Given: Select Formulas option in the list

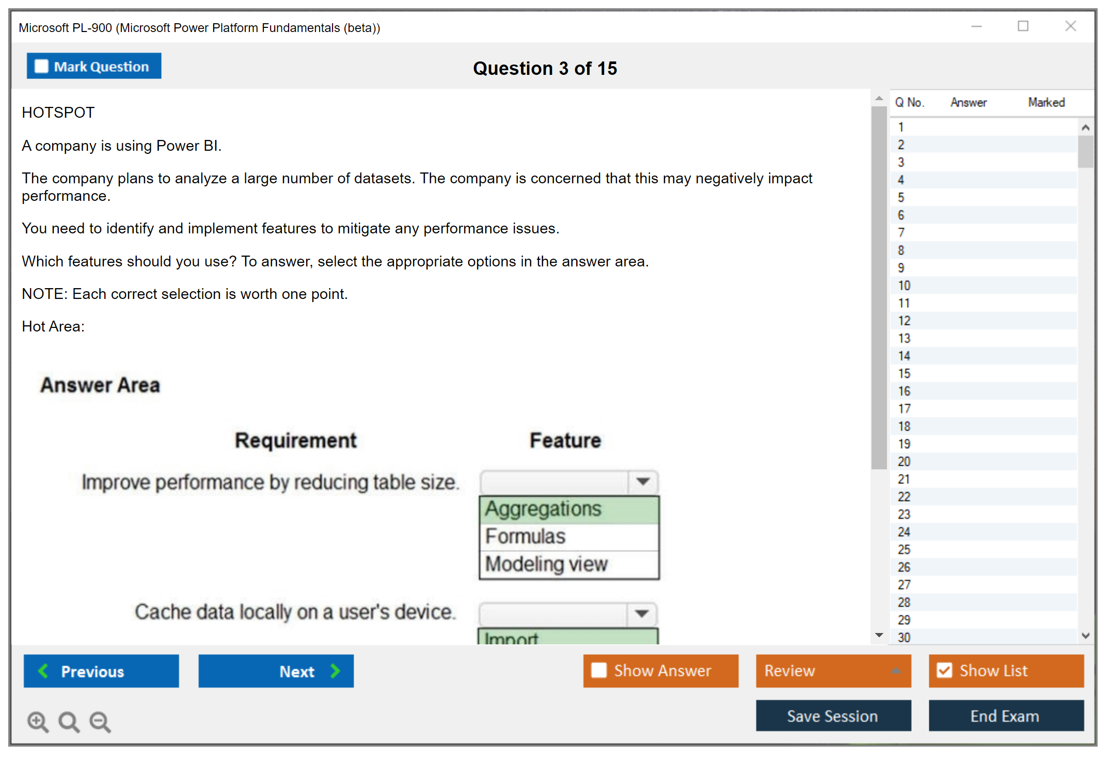Looking at the screenshot, I should (568, 536).
